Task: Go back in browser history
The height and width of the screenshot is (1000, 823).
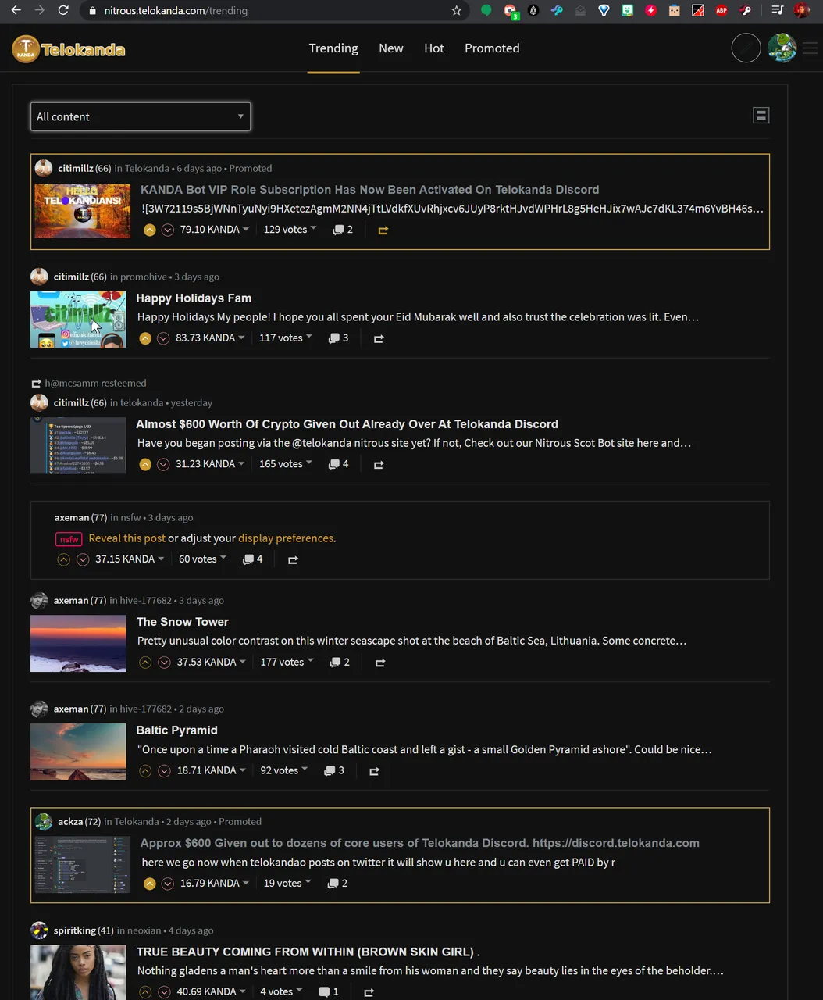Action: pos(16,11)
